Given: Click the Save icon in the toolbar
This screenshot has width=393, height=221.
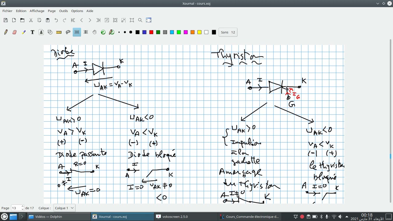Looking at the screenshot, I should click(x=6, y=20).
